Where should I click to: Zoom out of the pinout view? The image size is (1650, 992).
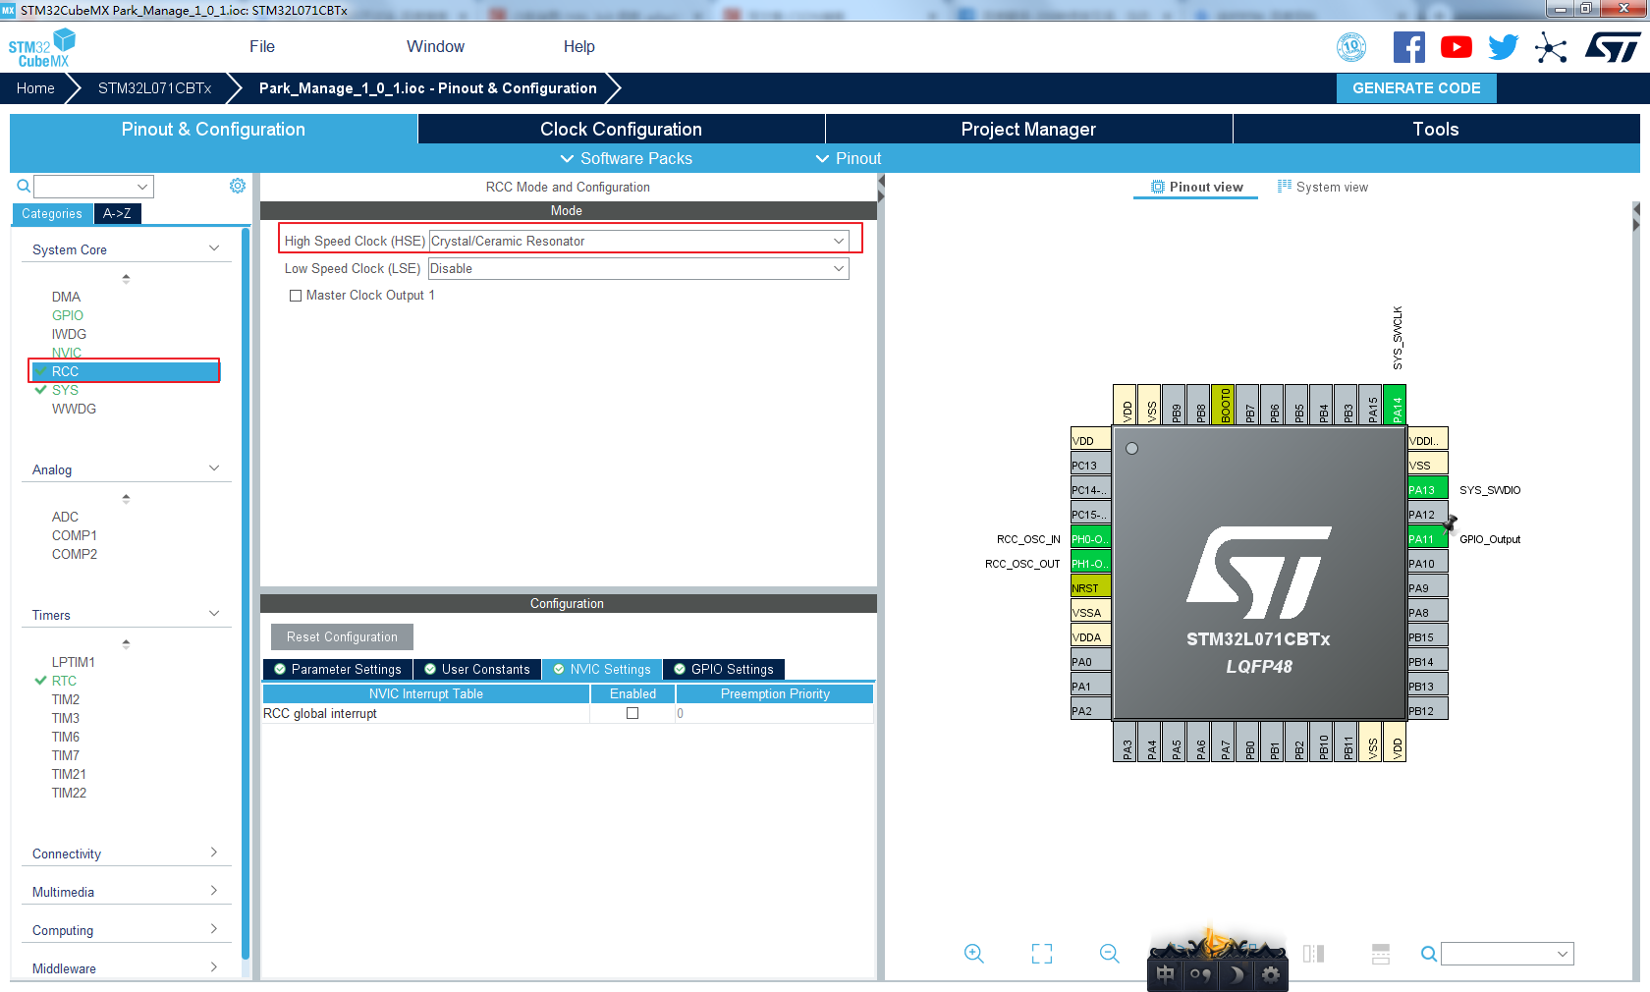(x=1109, y=953)
